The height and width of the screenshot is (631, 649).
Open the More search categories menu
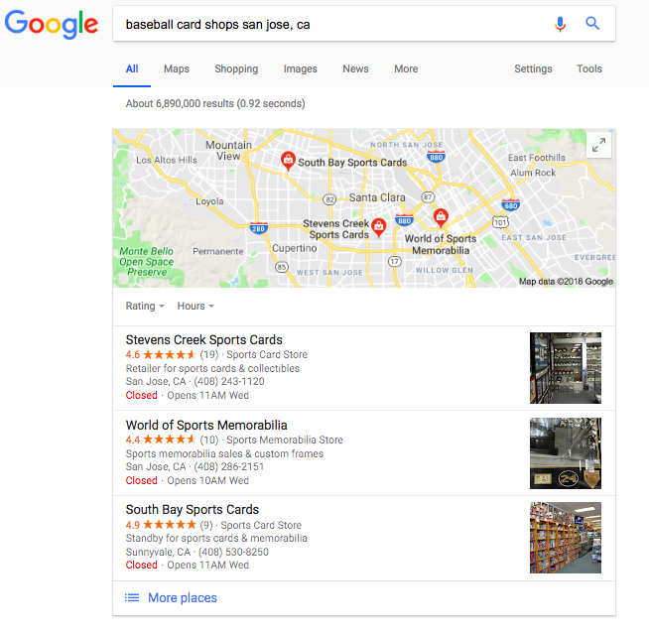coord(406,68)
